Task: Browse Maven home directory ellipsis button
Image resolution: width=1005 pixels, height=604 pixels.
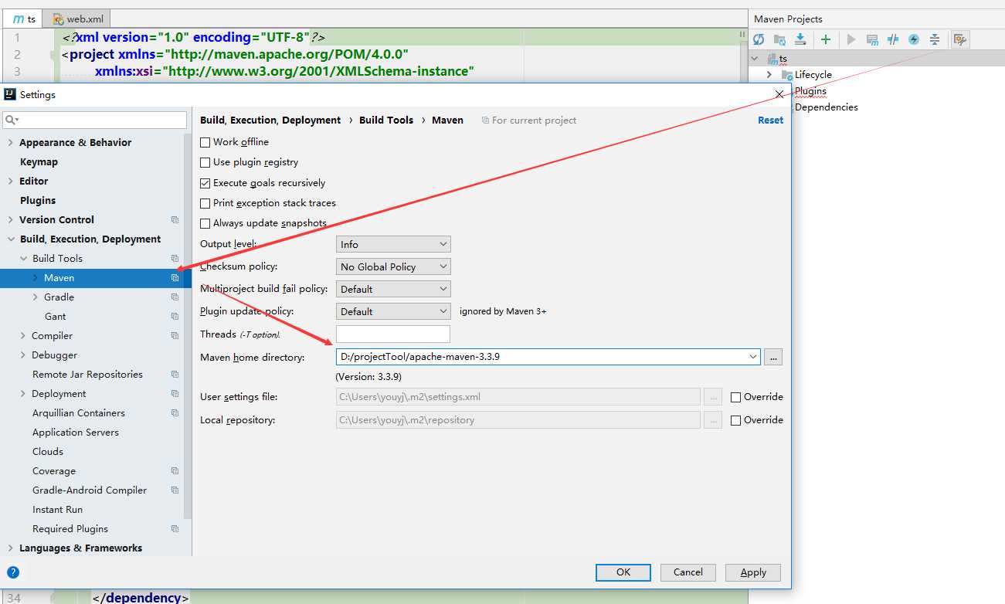Action: 773,357
